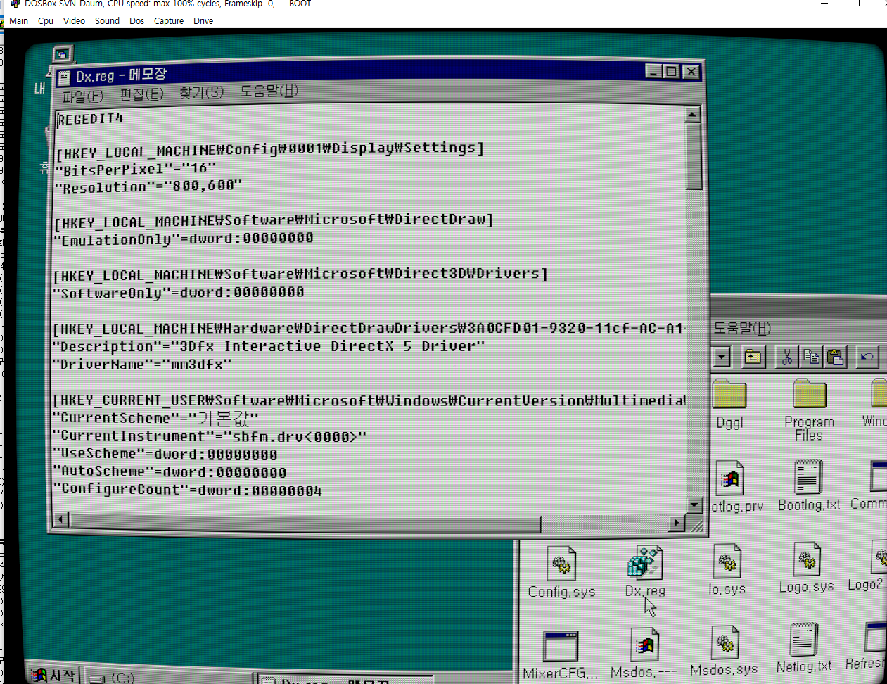Image resolution: width=887 pixels, height=684 pixels.
Task: Switch to Dx.reg 메모장 taskbar button
Action: [345, 680]
